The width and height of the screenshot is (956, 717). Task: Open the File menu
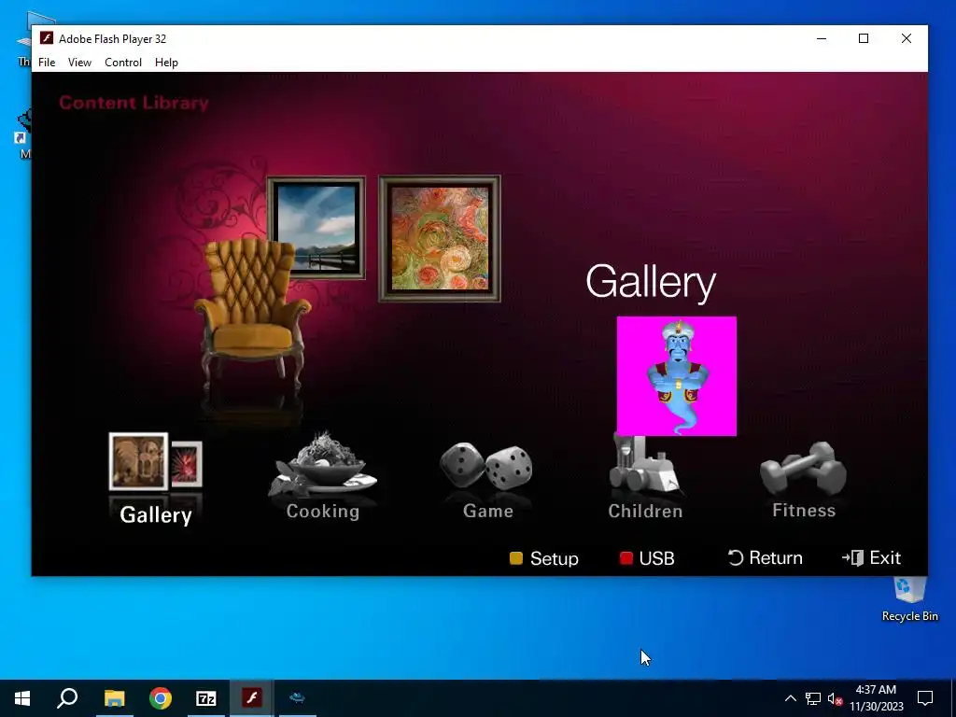(47, 63)
